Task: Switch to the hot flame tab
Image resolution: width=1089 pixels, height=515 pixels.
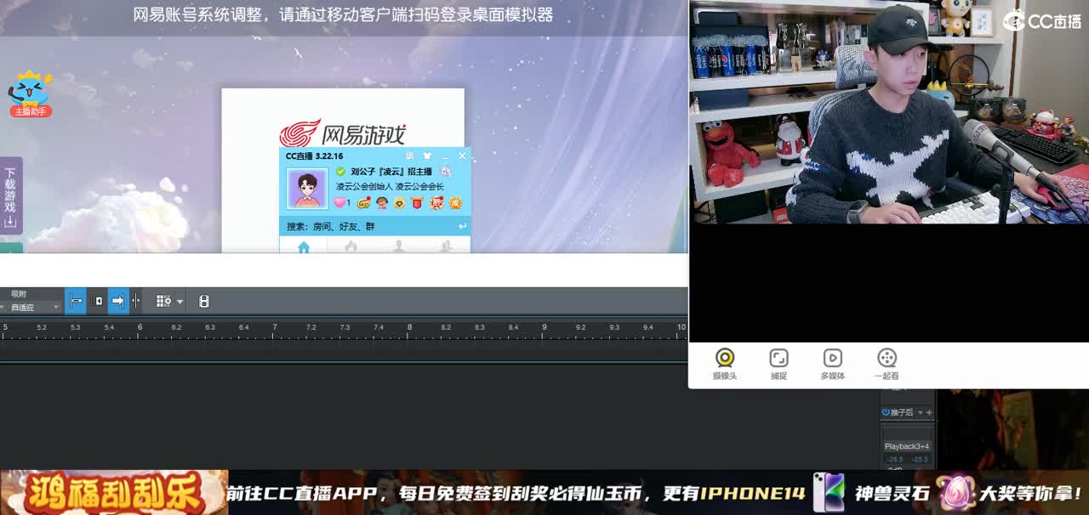Action: click(351, 246)
